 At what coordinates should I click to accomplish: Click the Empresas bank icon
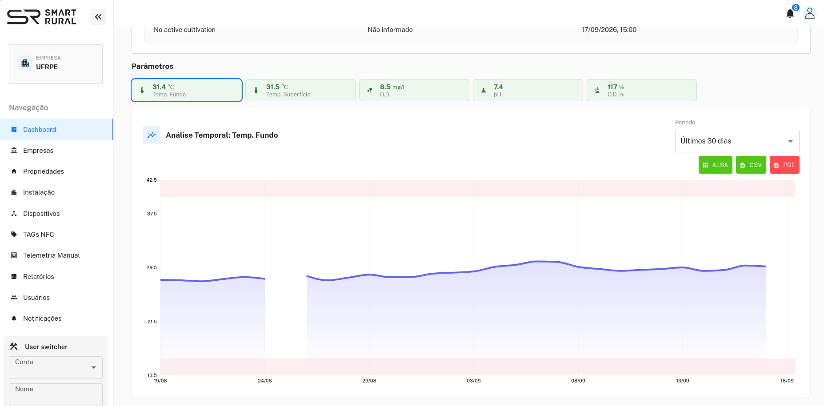click(14, 151)
